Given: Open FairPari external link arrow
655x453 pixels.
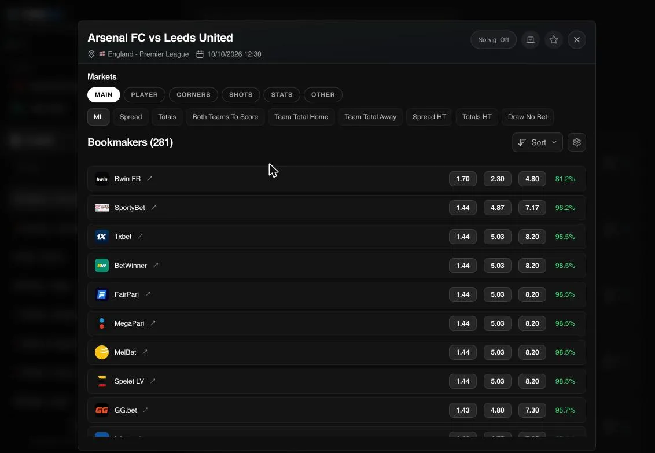Looking at the screenshot, I should 148,294.
